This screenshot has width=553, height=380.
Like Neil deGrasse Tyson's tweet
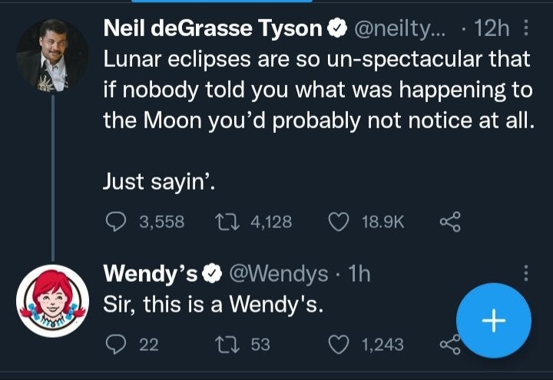click(339, 222)
